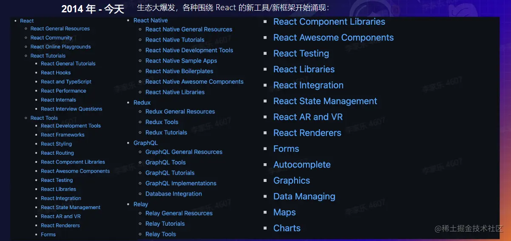
Task: Open large-font React AR and VR link
Action: point(308,117)
